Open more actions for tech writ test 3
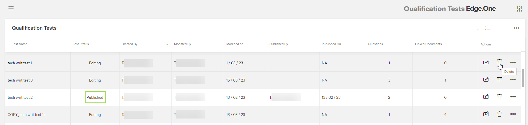The image size is (528, 125). pyautogui.click(x=513, y=80)
